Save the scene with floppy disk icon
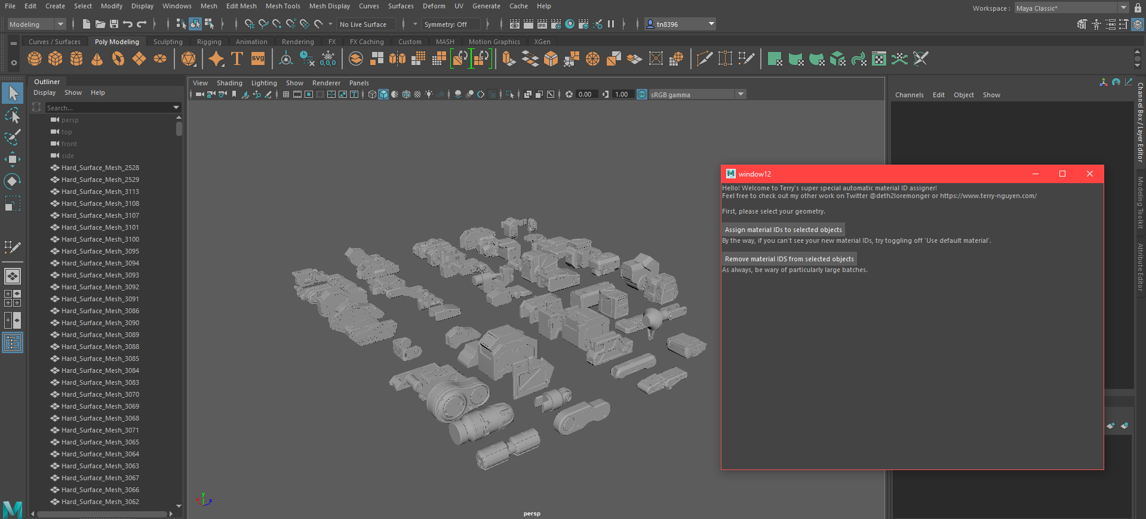 [x=114, y=24]
